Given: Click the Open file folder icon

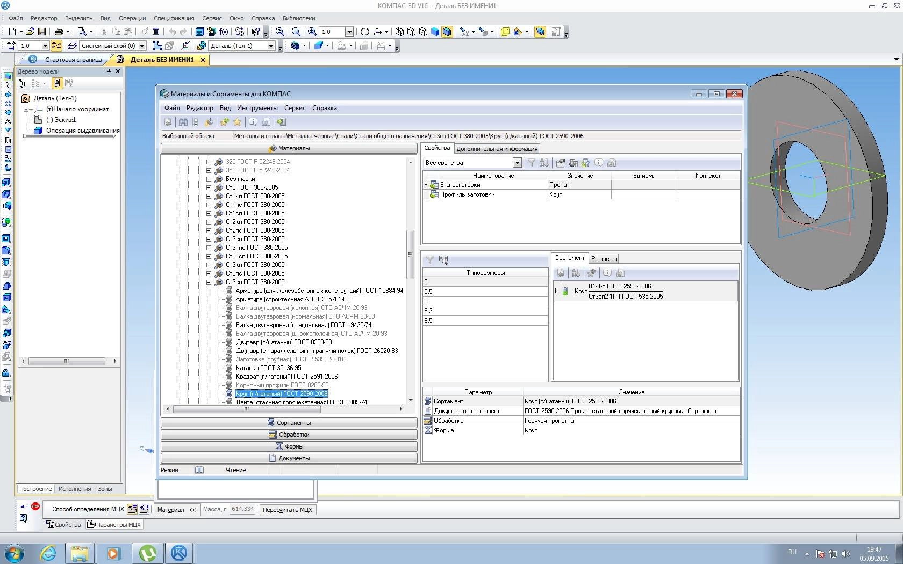Looking at the screenshot, I should (30, 32).
